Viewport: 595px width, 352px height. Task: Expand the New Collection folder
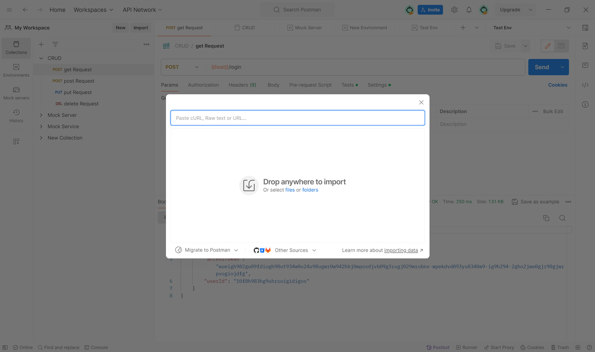pyautogui.click(x=41, y=138)
